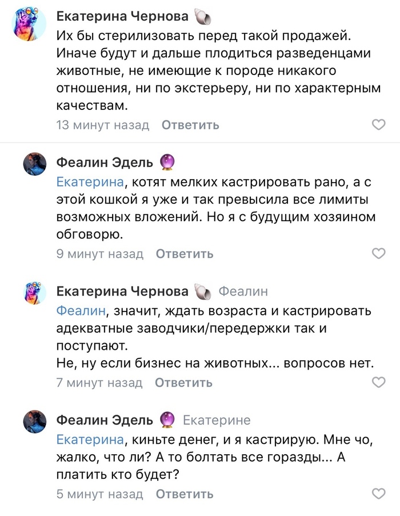Open Феалин Эдель's avatar on the last comment
This screenshot has width=400, height=516.
point(34,422)
